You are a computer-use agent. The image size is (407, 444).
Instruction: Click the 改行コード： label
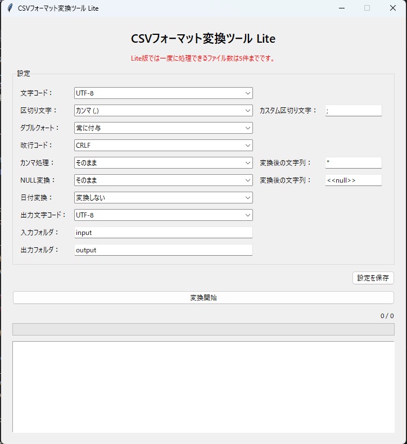click(36, 145)
